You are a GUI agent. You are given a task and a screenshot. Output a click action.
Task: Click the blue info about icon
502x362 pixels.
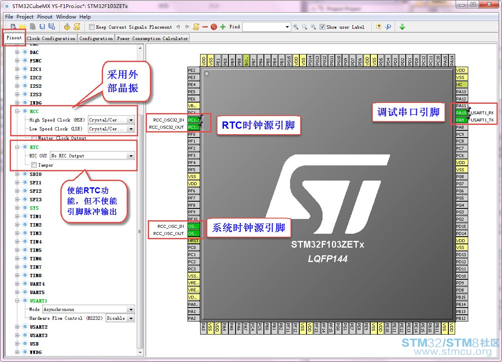pos(388,27)
